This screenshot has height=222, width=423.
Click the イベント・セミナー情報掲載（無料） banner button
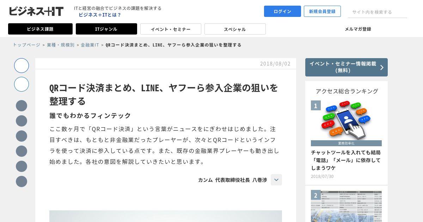[347, 67]
